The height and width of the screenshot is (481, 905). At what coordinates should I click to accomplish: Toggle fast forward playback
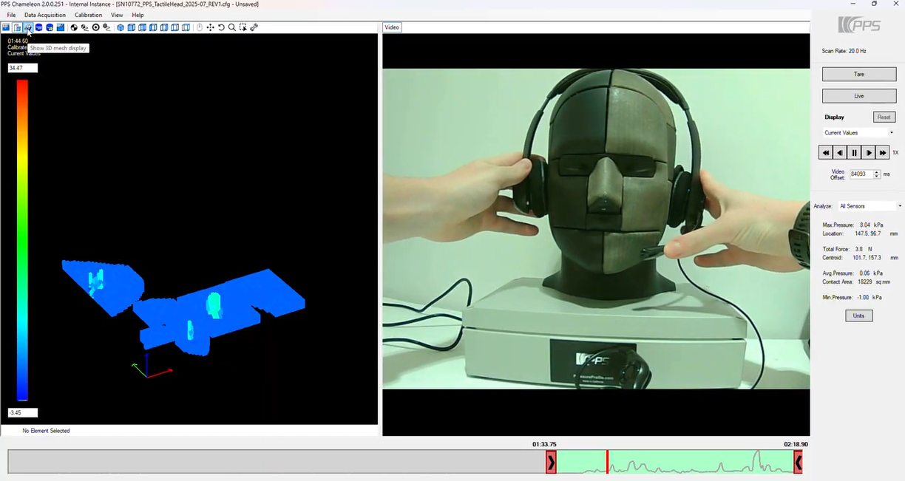[882, 152]
